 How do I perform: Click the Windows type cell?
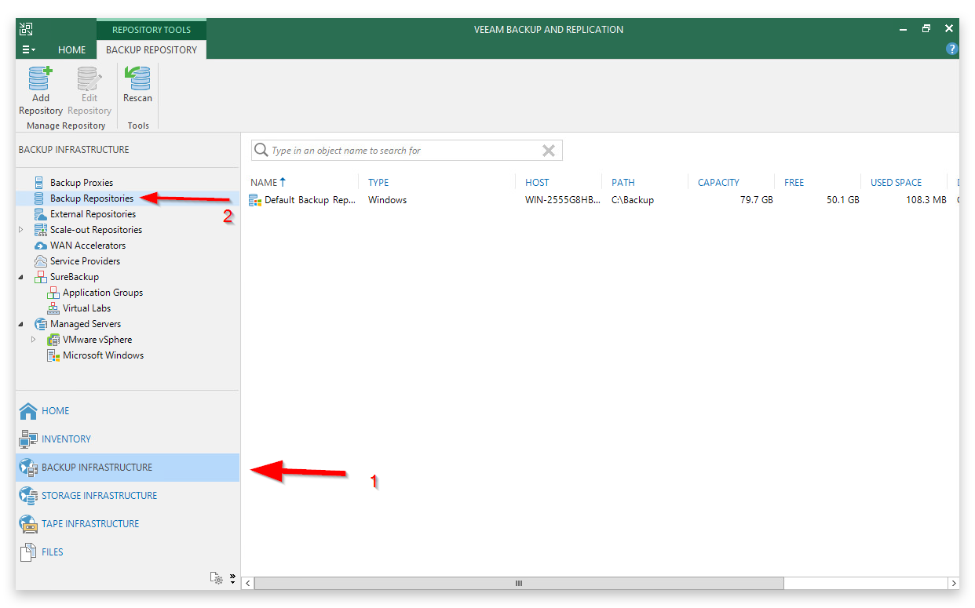point(387,200)
